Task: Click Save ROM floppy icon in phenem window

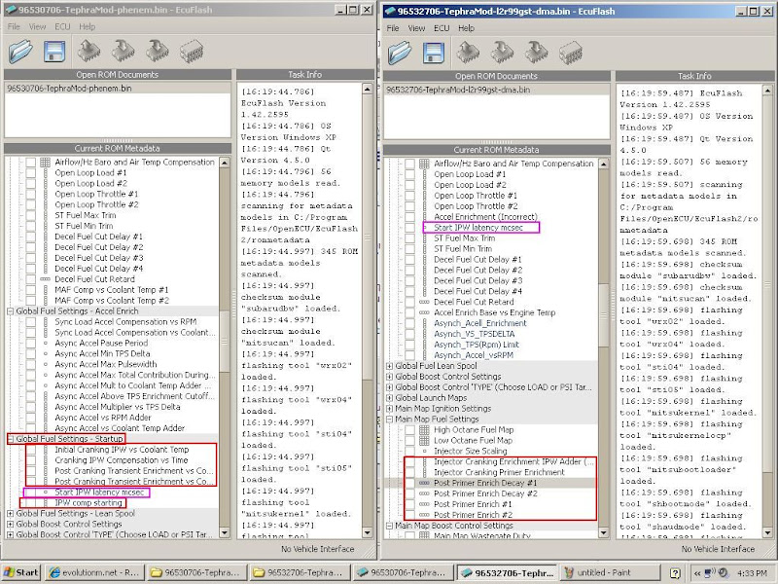Action: pos(54,51)
